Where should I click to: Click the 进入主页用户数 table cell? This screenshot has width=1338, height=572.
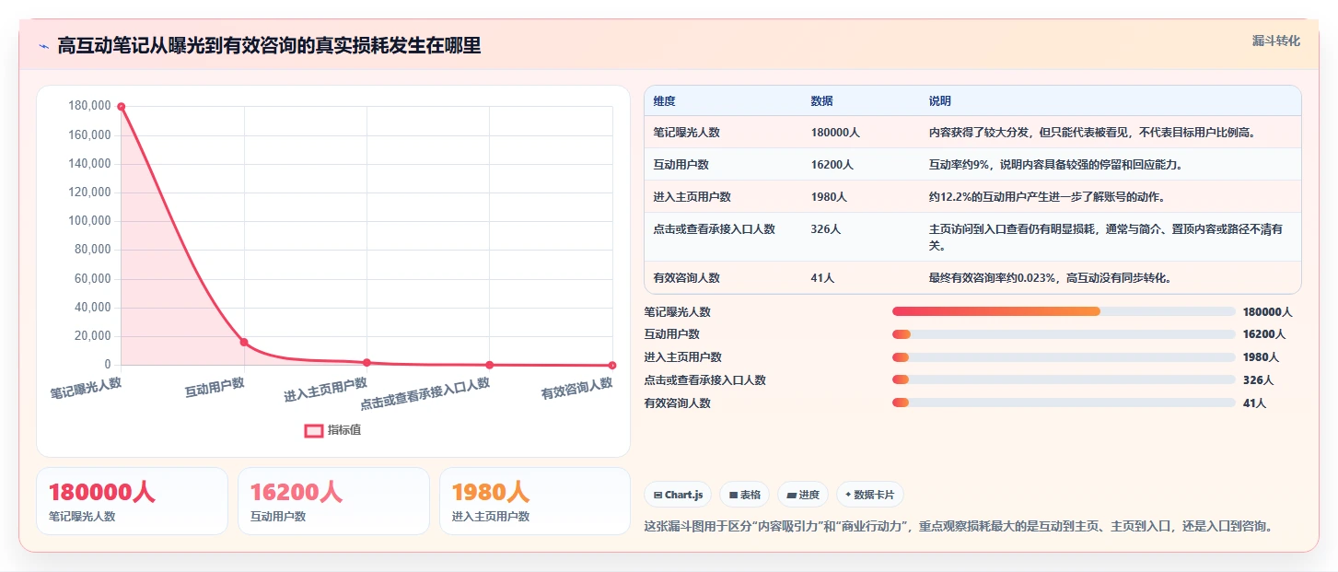pos(692,197)
